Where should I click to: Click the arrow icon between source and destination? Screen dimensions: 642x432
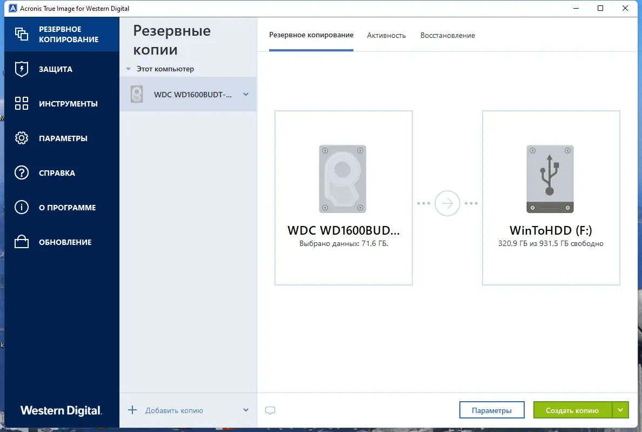[x=447, y=203]
